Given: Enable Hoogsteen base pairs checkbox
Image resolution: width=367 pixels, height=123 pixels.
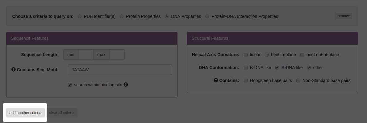Looking at the screenshot, I should pyautogui.click(x=245, y=80).
